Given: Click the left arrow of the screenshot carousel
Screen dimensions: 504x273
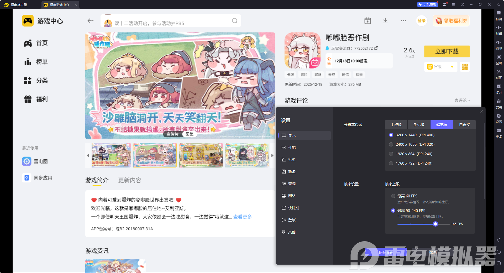Looking at the screenshot, I should coord(88,155).
